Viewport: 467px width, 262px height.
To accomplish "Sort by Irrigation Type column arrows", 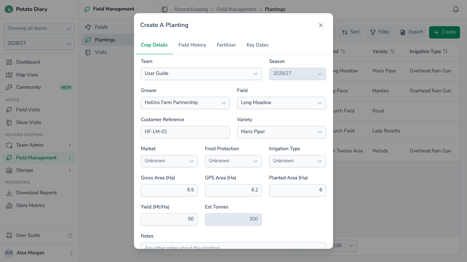I will pos(445,52).
